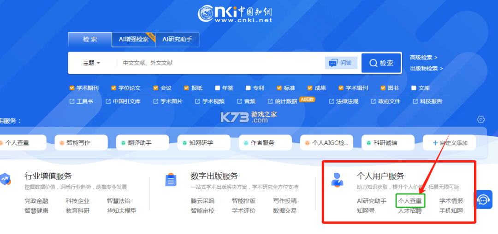Click external-link icon next to 政府文件

(373, 101)
